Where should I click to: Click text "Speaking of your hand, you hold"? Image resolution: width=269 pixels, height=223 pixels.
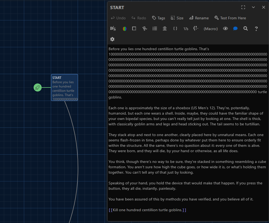click(137, 183)
